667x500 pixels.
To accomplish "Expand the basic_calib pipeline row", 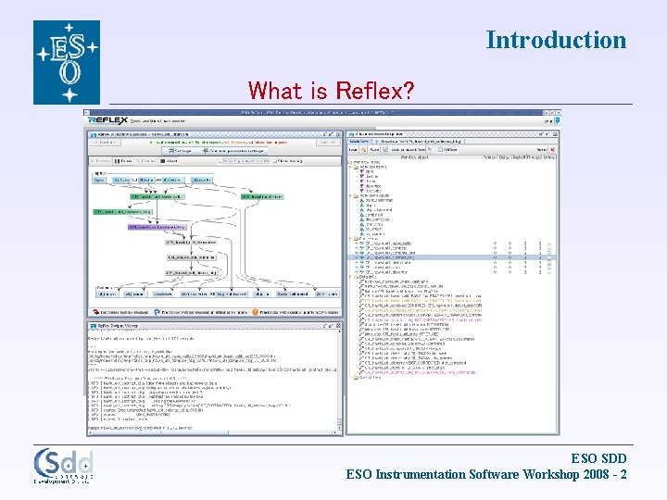I will tap(357, 244).
